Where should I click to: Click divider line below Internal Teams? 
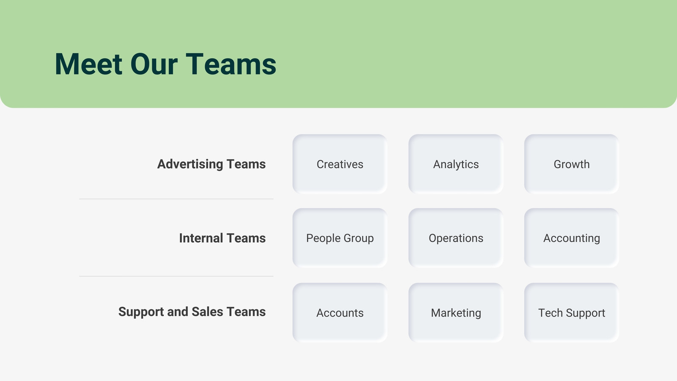176,276
